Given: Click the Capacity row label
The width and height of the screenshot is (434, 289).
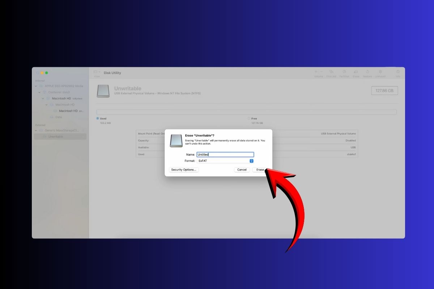Looking at the screenshot, I should (x=144, y=141).
